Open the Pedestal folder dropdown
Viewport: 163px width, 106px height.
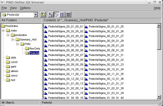click(x=35, y=15)
